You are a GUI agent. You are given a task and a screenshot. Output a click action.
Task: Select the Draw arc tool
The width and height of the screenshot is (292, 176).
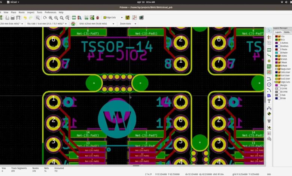pyautogui.click(x=269, y=90)
